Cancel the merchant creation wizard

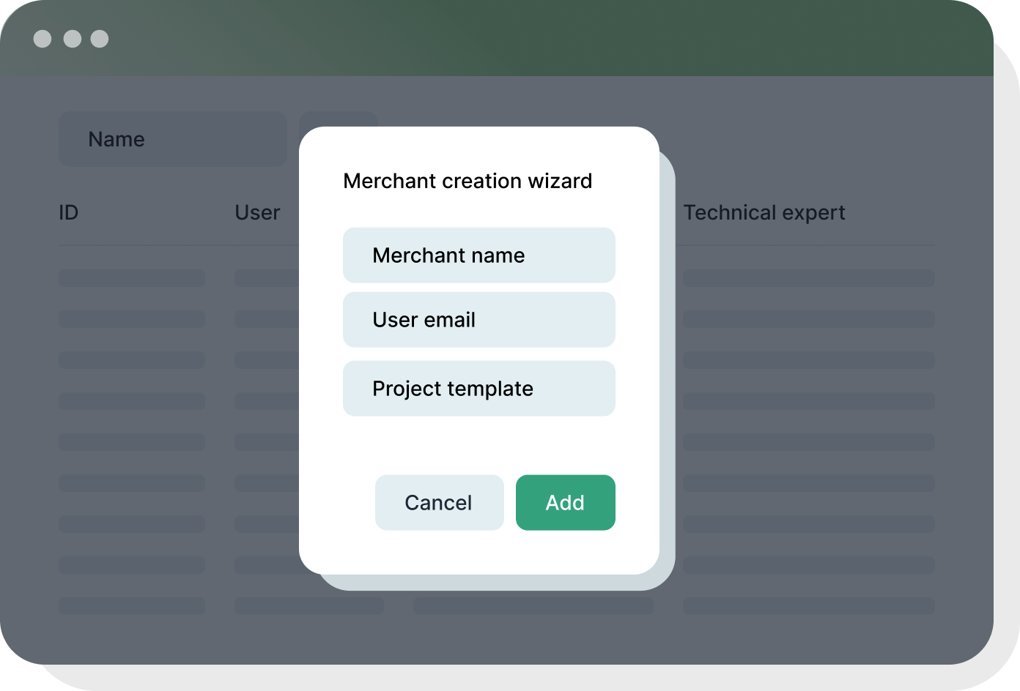click(x=440, y=502)
